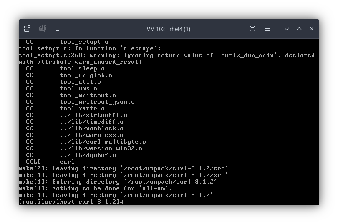Click the tool_writeout_json.o compile line
Viewport: 338px width, 224px height.
pos(80,102)
